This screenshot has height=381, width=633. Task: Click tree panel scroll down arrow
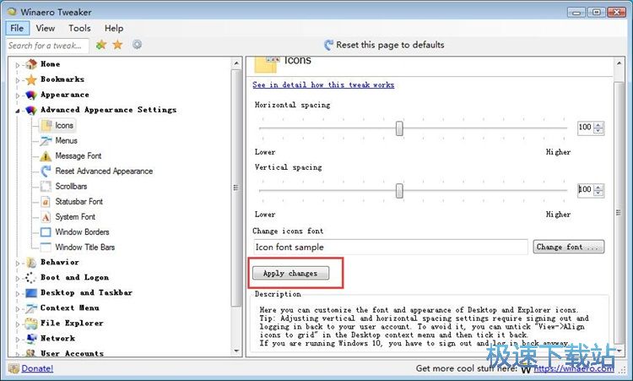point(236,351)
